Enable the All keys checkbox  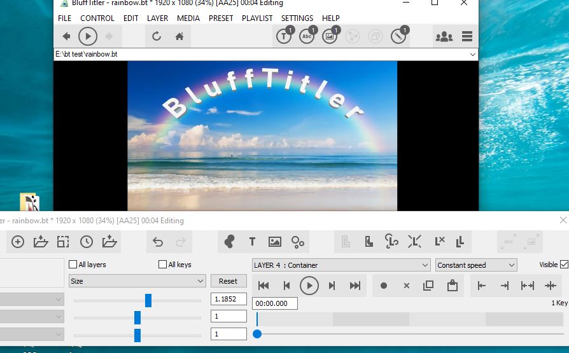point(162,265)
